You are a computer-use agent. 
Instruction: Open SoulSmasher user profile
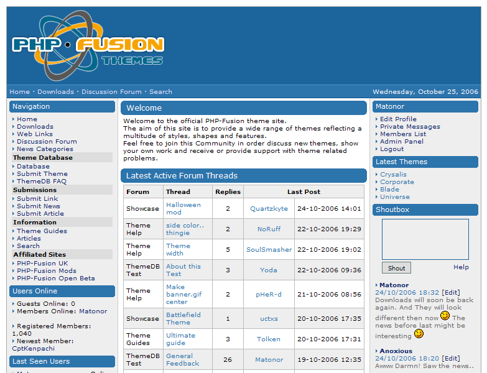tap(269, 249)
